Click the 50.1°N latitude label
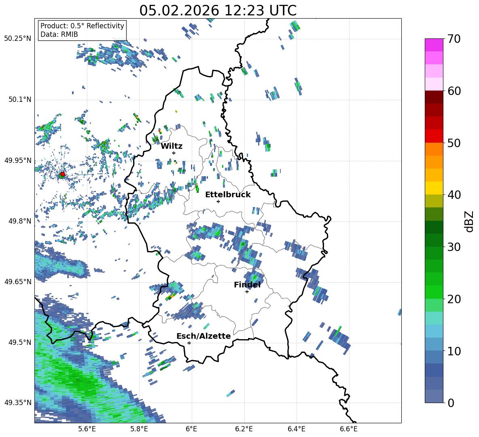The height and width of the screenshot is (437, 479). pyautogui.click(x=20, y=99)
